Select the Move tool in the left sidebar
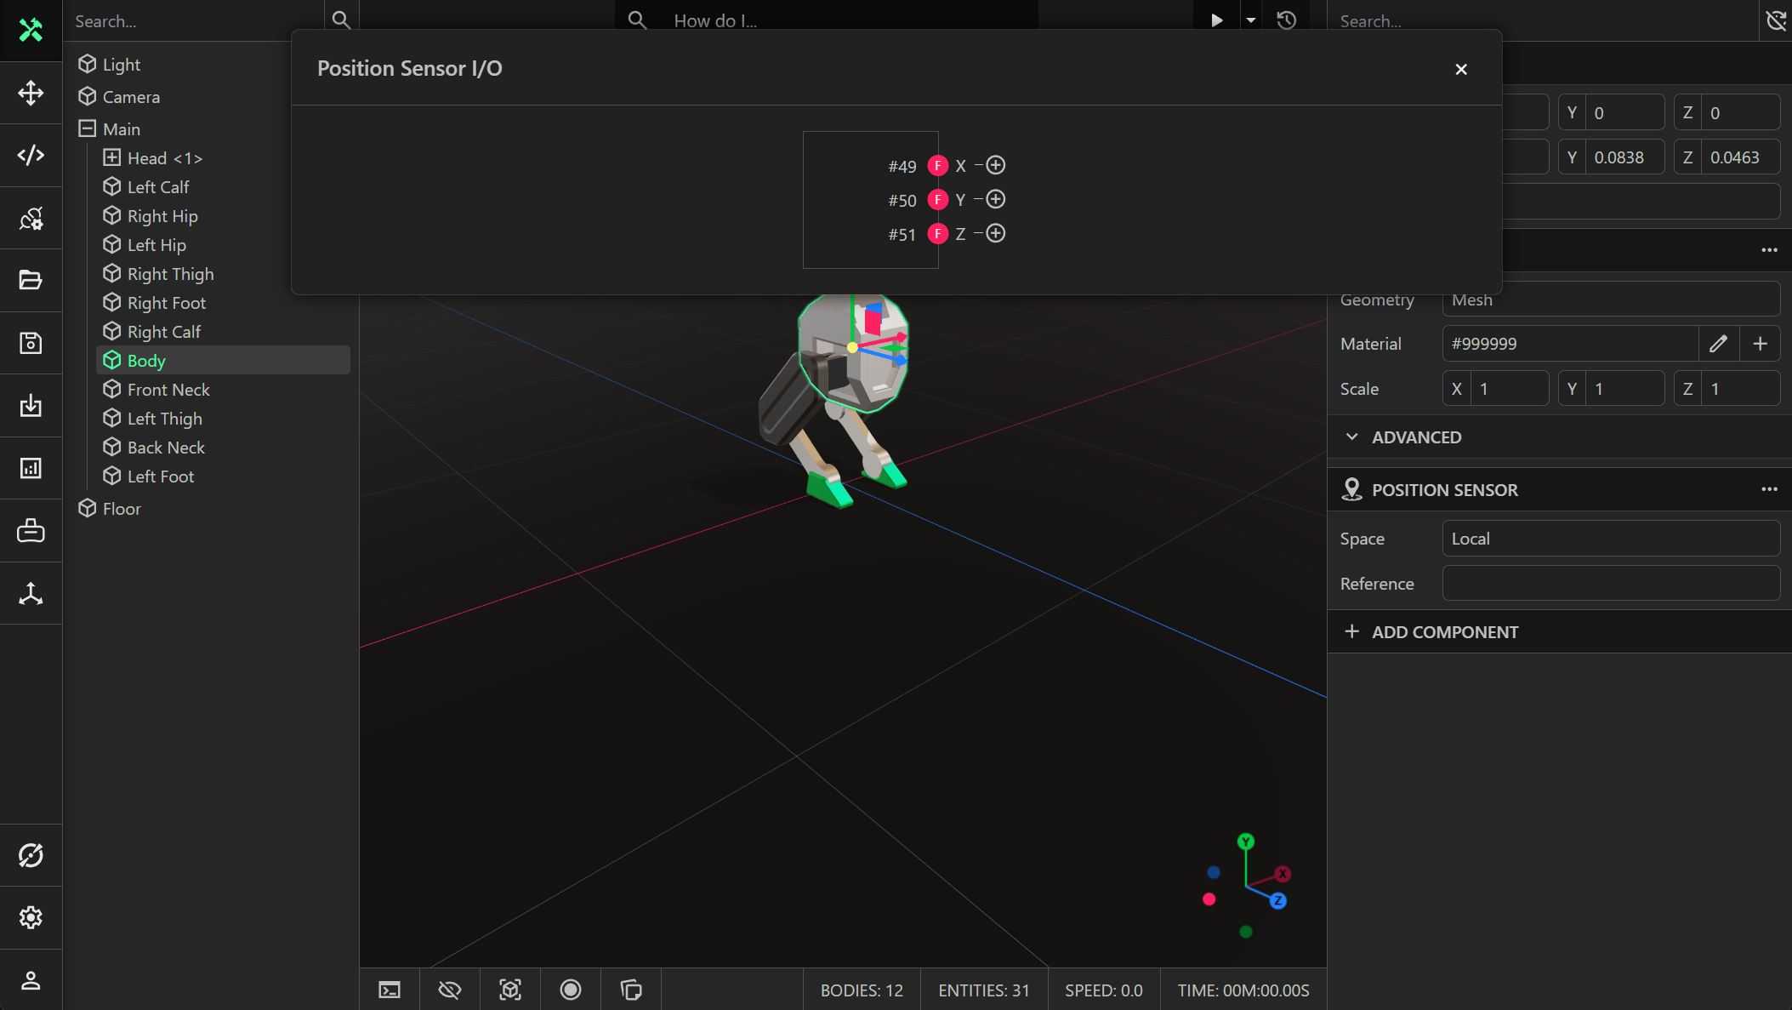The height and width of the screenshot is (1010, 1792). tap(31, 94)
